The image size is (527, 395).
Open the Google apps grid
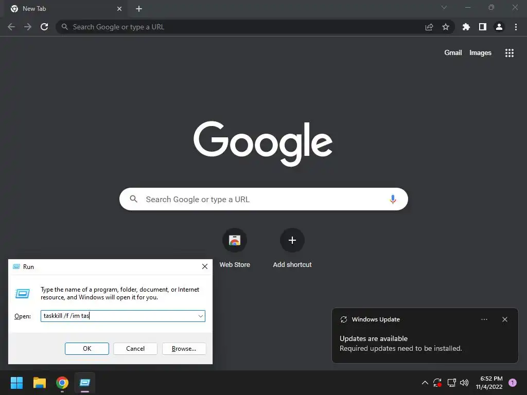[x=510, y=53]
